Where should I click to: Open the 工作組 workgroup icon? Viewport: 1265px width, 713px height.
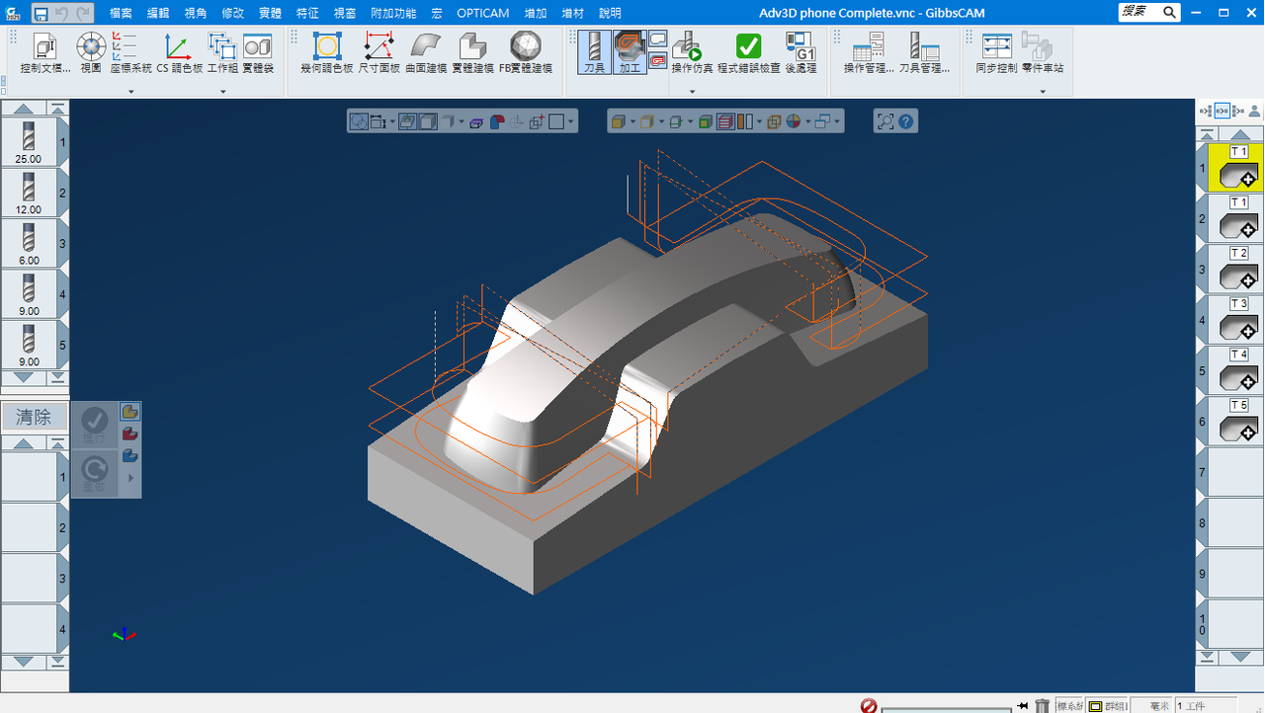(221, 53)
